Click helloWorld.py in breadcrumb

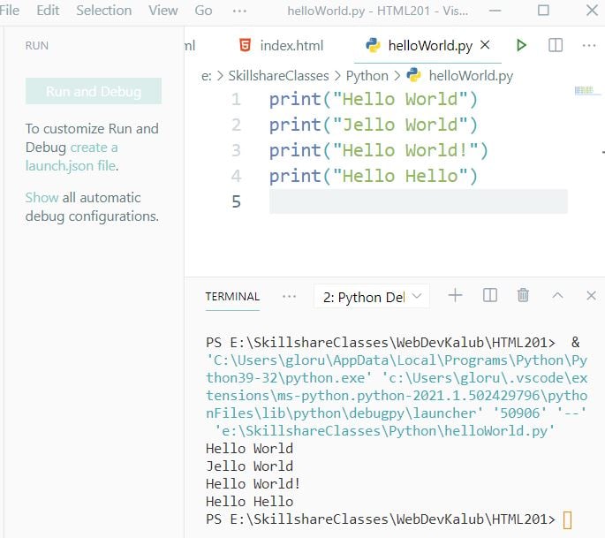(471, 76)
